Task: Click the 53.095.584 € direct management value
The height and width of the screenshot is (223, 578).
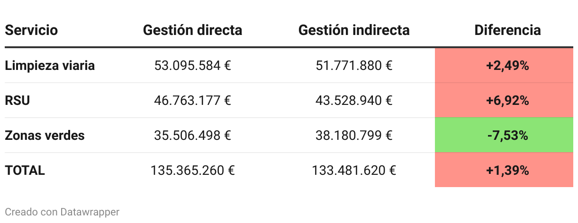Action: 192,66
